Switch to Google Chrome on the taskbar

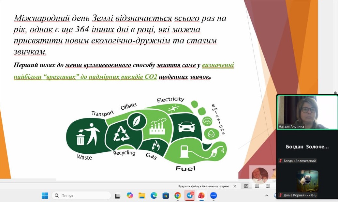(178, 195)
